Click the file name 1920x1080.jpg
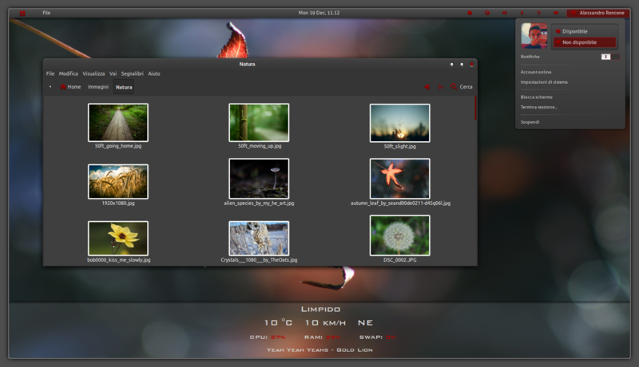 click(x=118, y=203)
